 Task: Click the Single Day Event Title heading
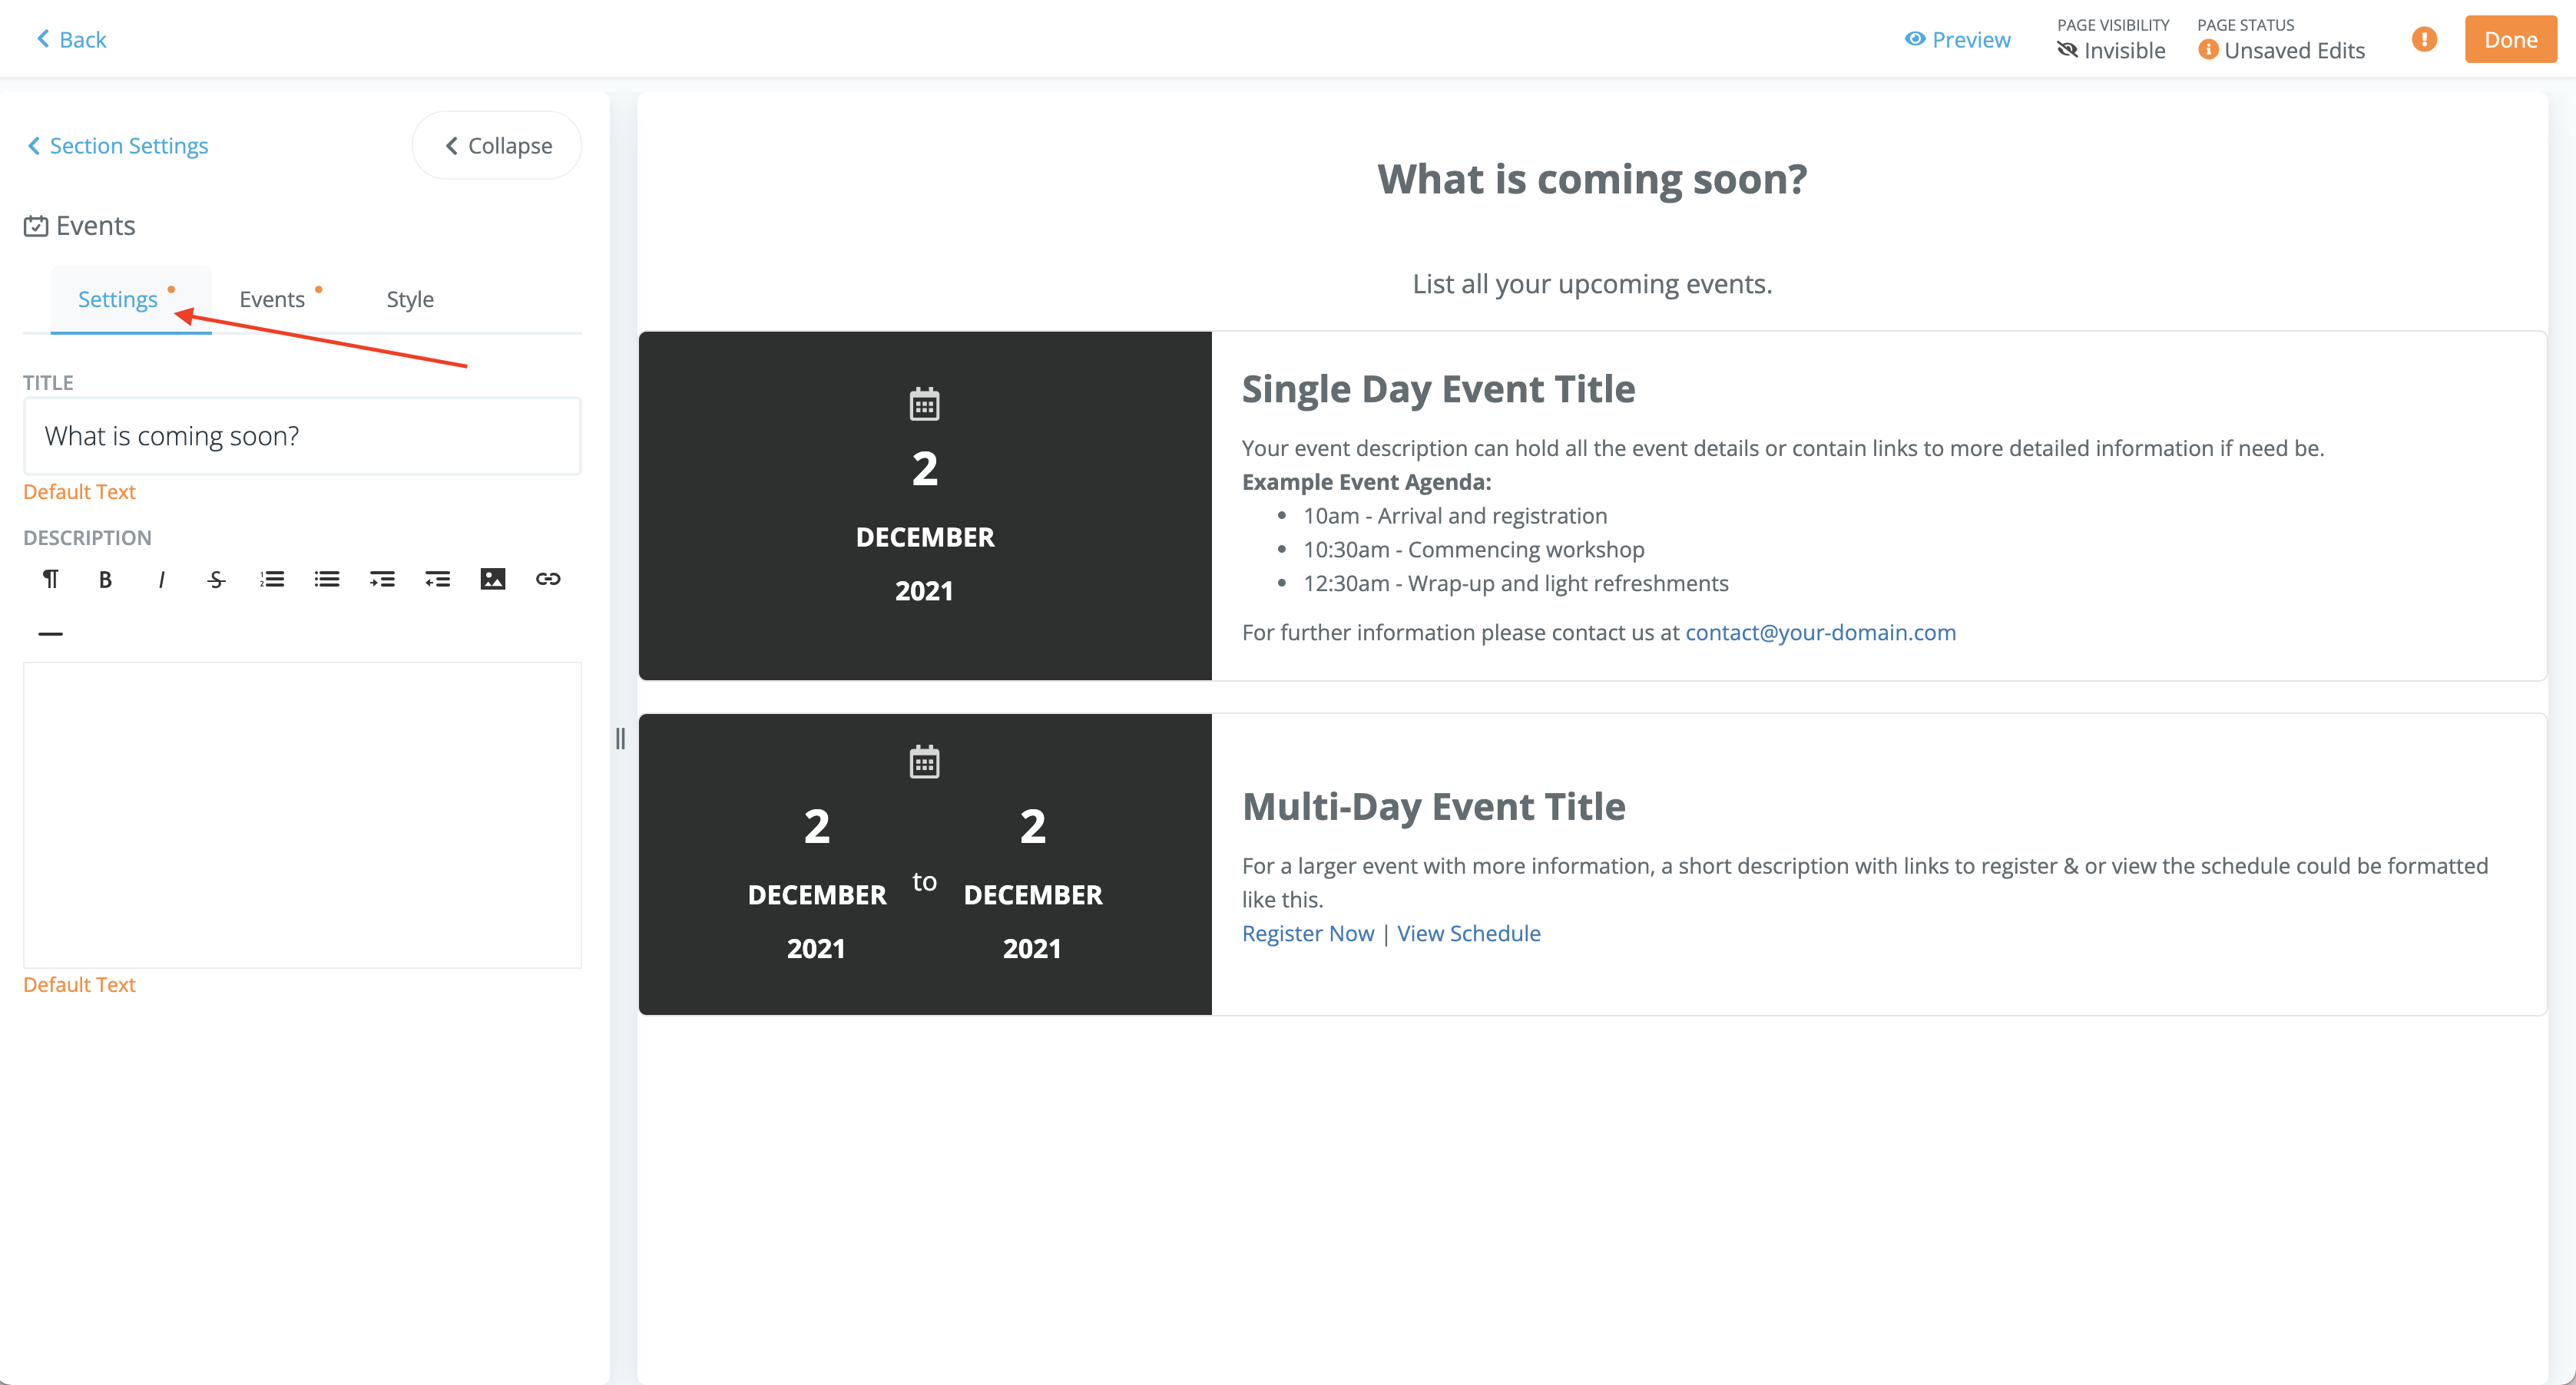[1438, 388]
